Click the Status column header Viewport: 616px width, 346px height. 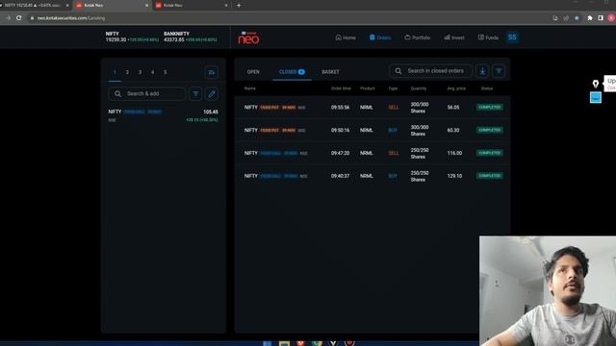487,88
